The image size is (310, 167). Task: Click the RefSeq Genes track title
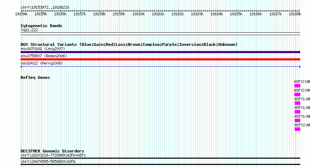[35, 77]
